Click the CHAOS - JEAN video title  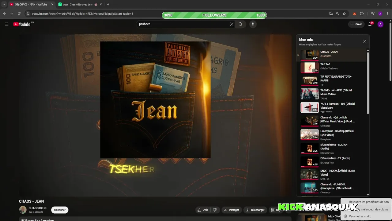(x=31, y=201)
